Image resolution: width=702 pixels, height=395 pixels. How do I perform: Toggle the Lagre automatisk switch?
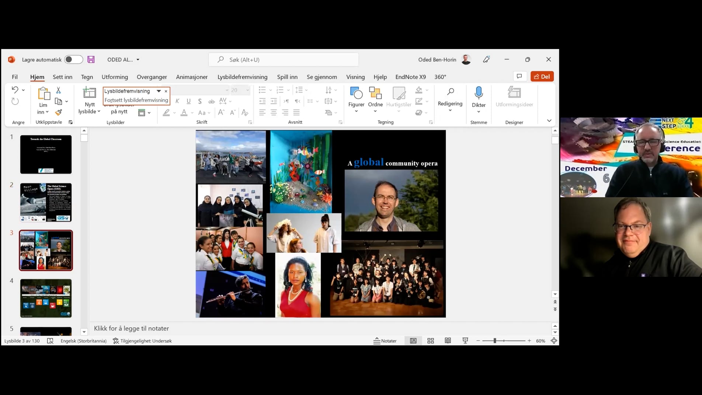73,59
